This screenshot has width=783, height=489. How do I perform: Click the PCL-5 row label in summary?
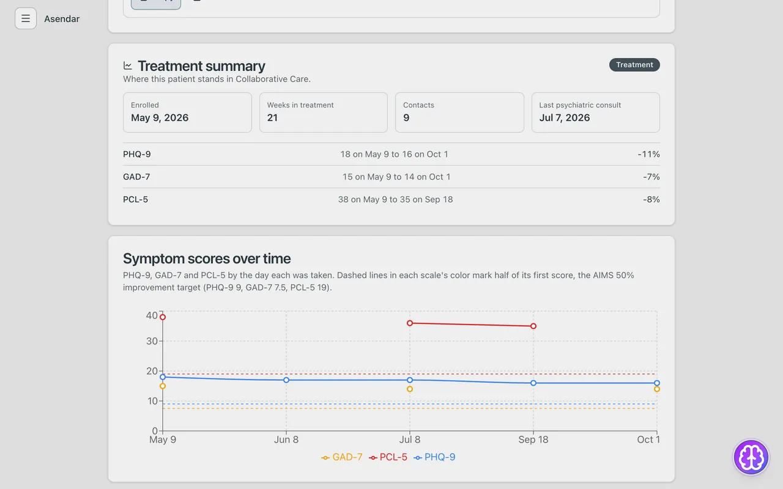click(135, 199)
